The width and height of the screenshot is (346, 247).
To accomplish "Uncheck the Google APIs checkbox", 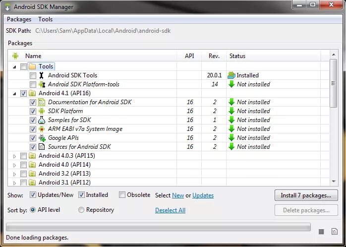I will [33, 138].
